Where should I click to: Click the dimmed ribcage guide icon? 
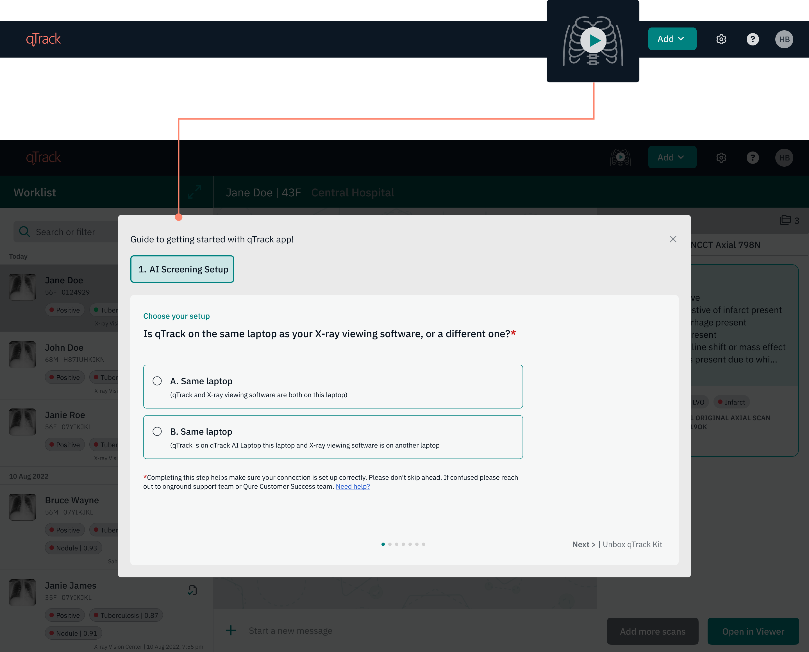[x=620, y=157]
